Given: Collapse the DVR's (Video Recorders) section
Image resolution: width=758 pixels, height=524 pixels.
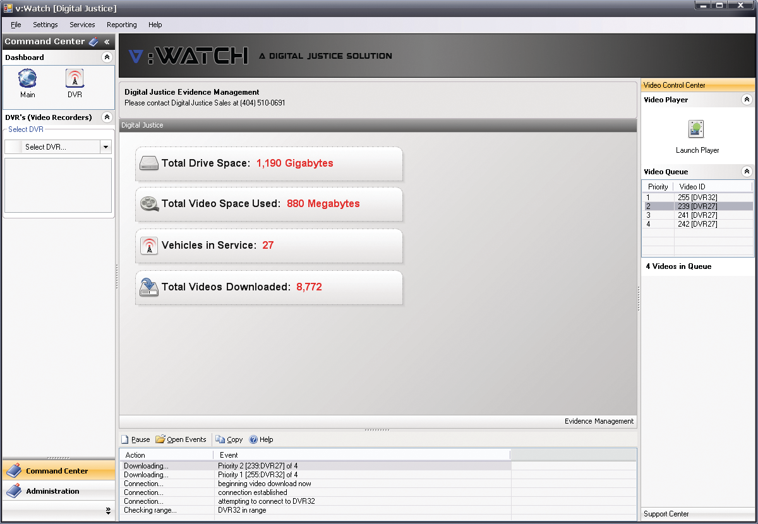Looking at the screenshot, I should pyautogui.click(x=107, y=117).
